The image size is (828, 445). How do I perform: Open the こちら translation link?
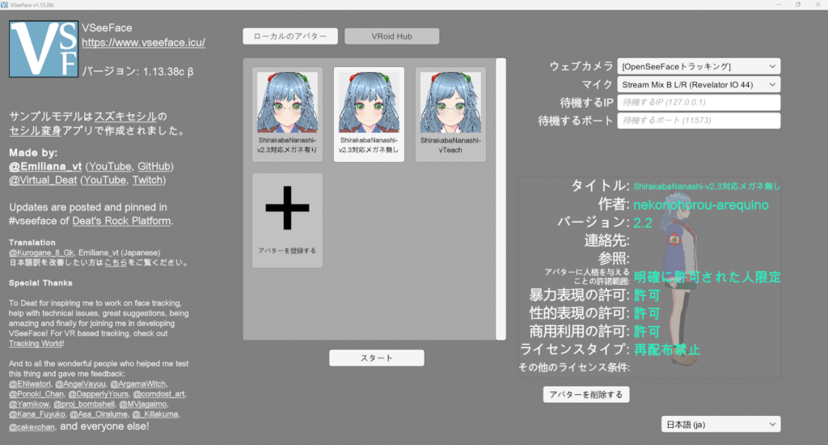(115, 263)
